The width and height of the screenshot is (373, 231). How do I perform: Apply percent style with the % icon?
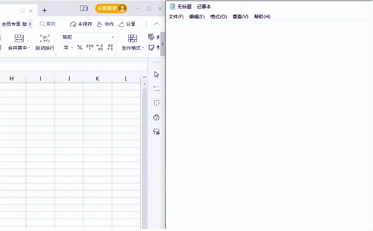pos(80,48)
